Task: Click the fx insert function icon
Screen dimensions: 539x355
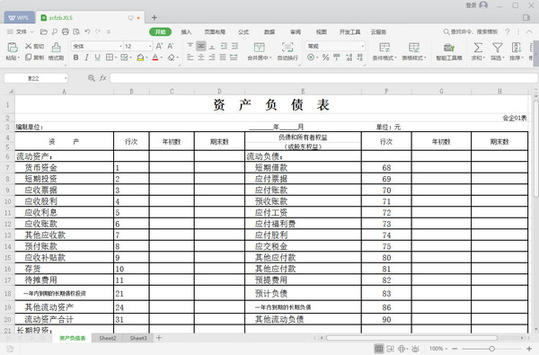Action: pyautogui.click(x=102, y=78)
